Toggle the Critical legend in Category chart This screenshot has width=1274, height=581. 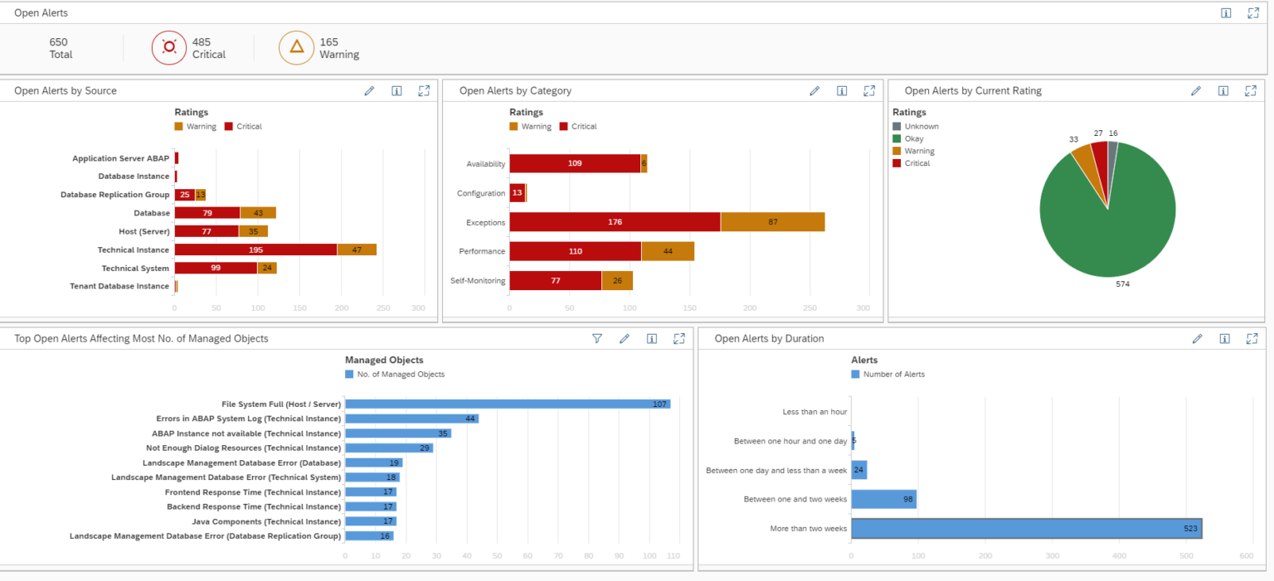(x=578, y=126)
